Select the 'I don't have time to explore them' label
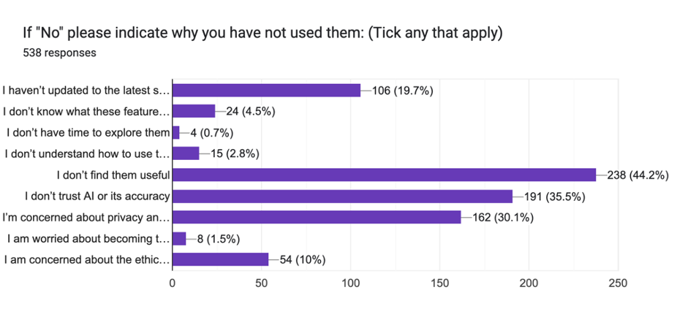The height and width of the screenshot is (328, 688). (x=88, y=133)
